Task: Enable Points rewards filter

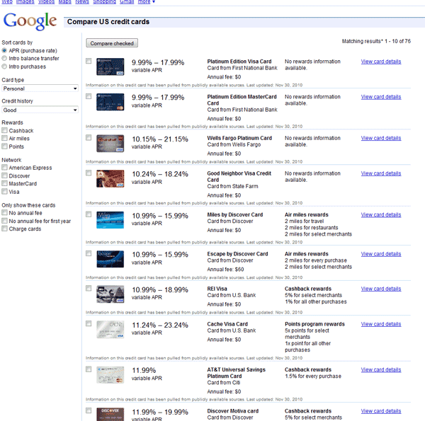Action: click(x=4, y=146)
